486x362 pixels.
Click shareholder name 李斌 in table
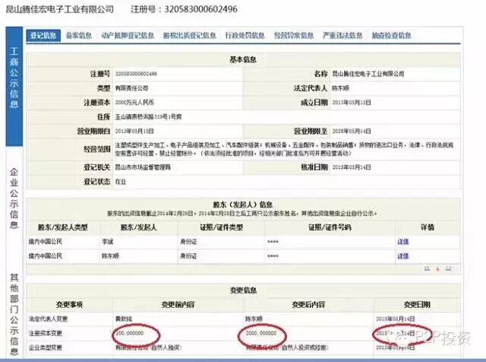coord(108,242)
